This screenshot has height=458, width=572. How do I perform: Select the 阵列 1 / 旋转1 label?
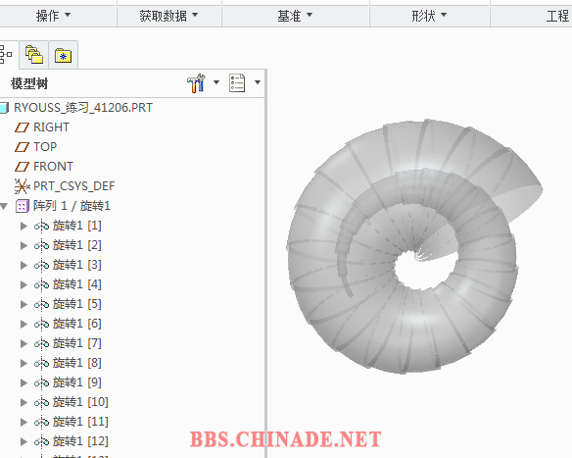coord(71,206)
